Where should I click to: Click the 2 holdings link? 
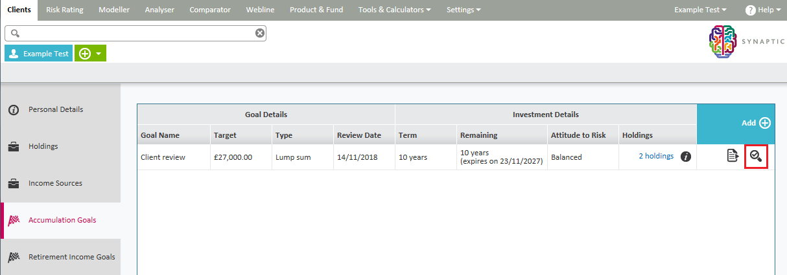tap(656, 157)
